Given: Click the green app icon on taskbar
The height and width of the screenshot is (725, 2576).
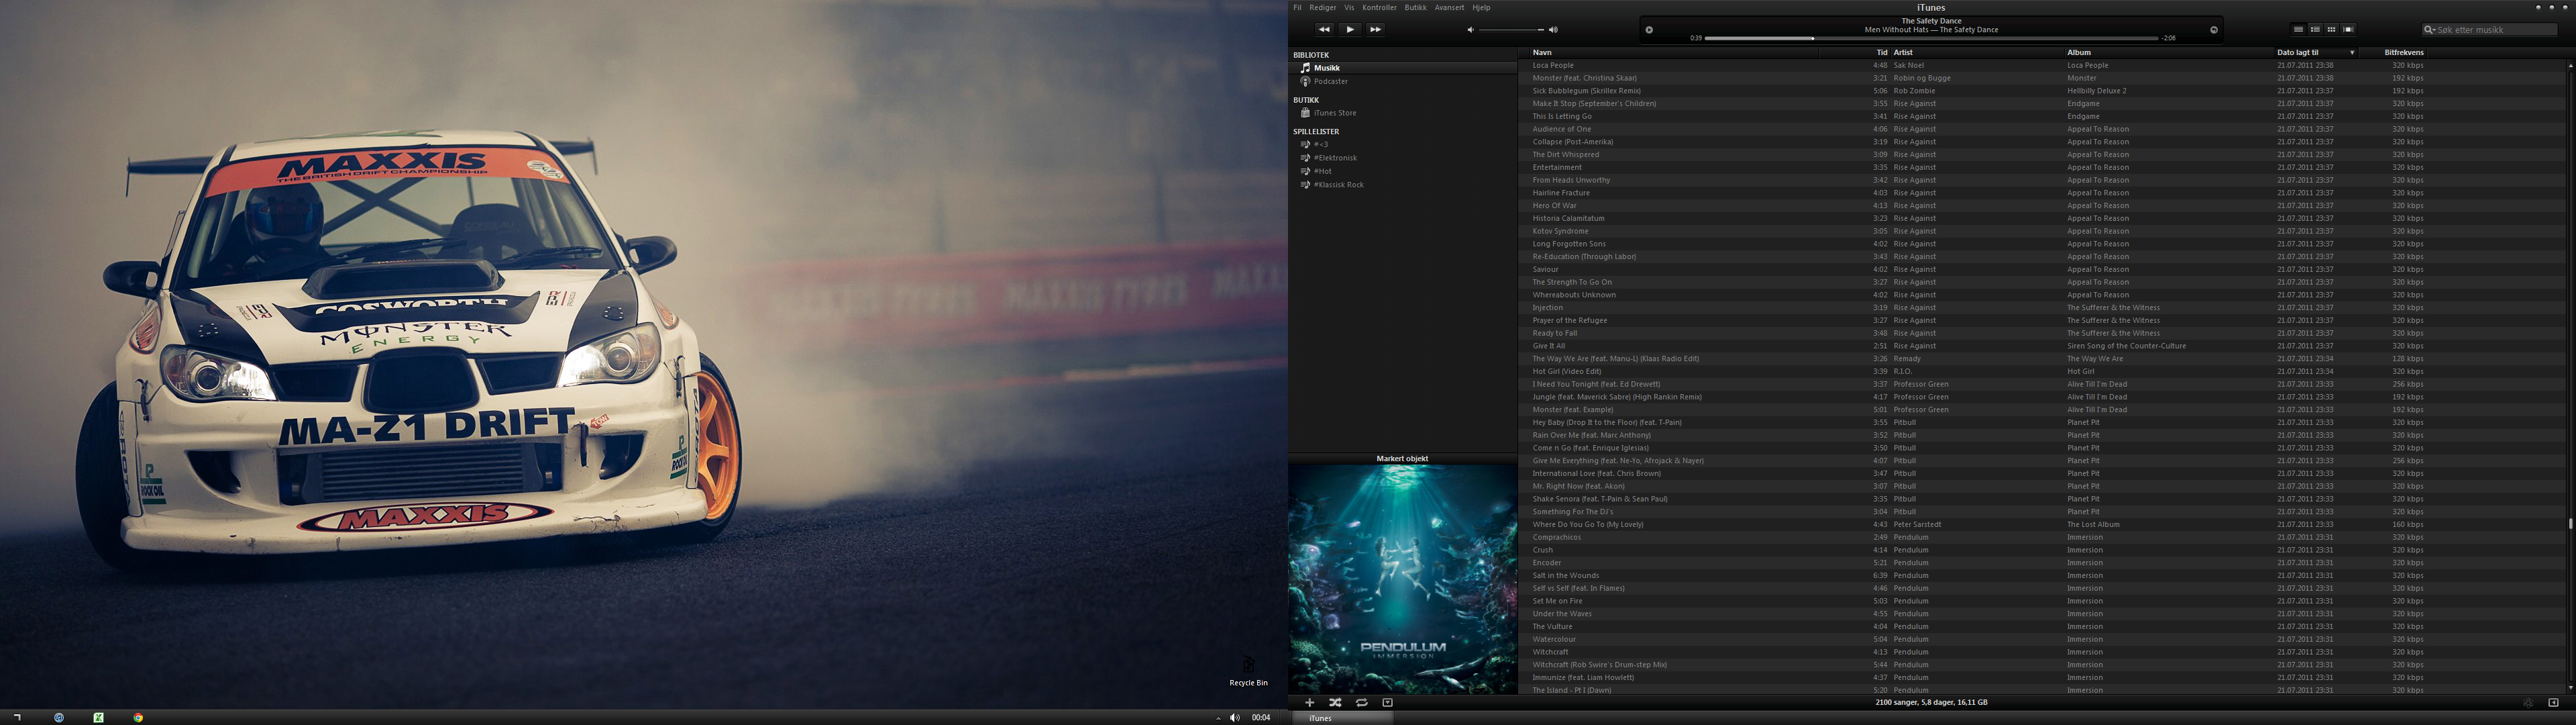Looking at the screenshot, I should click(x=98, y=717).
